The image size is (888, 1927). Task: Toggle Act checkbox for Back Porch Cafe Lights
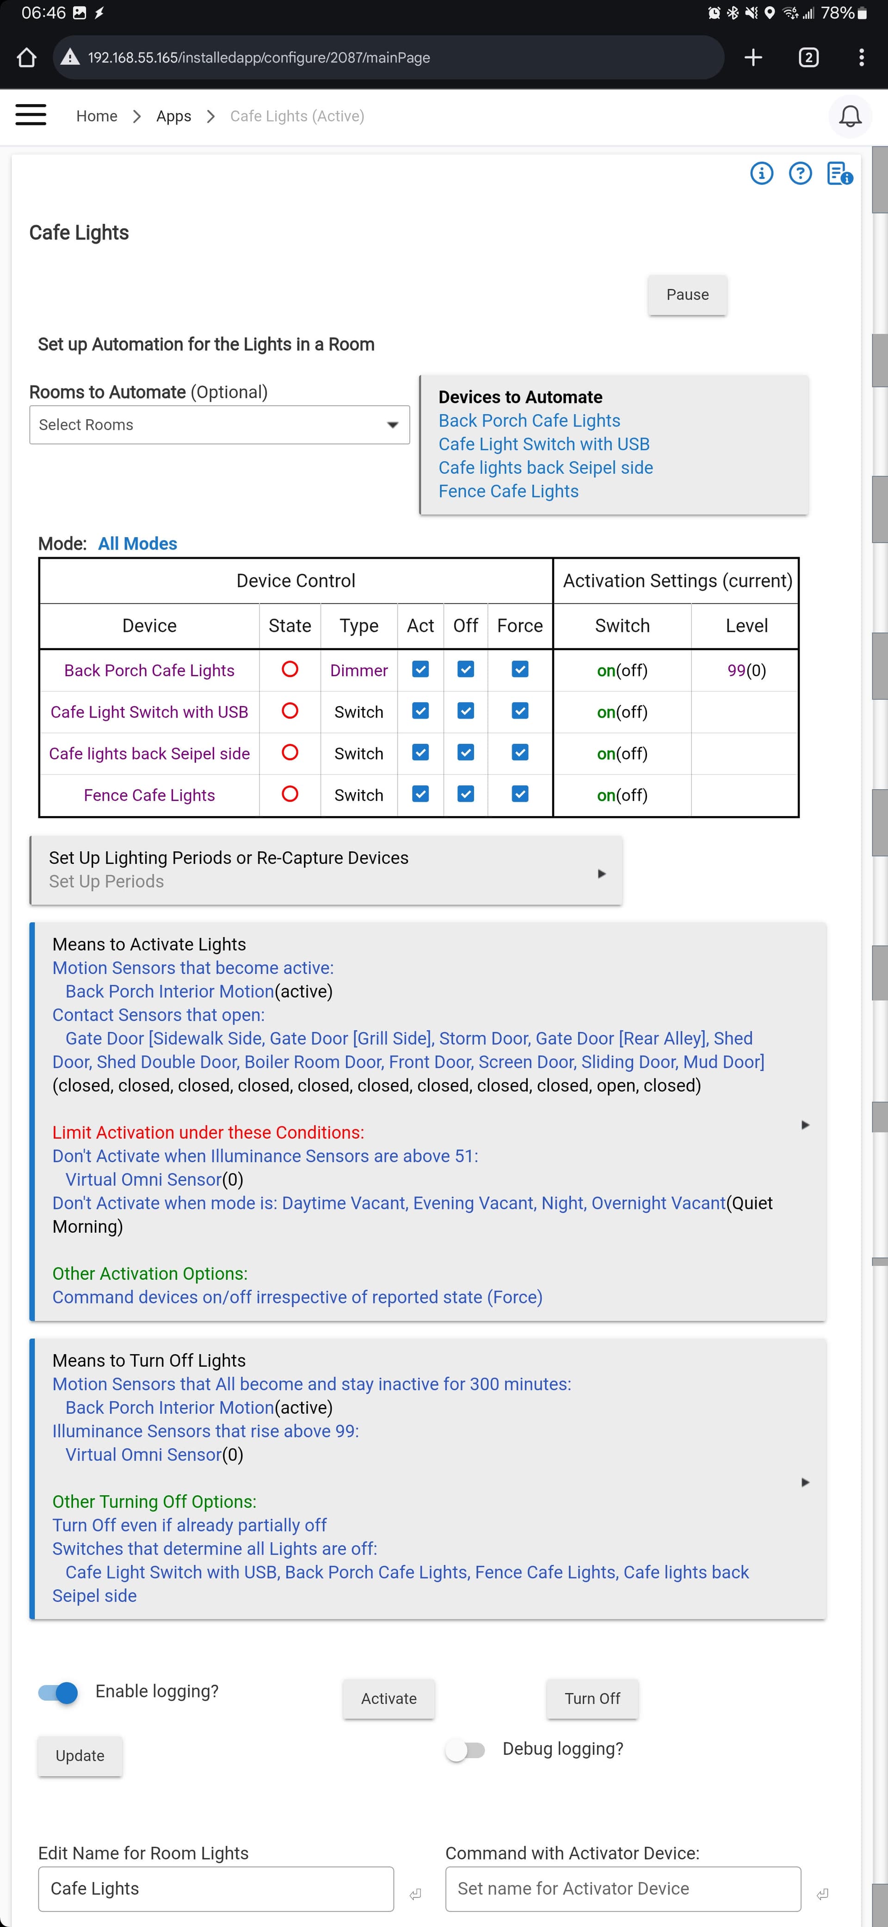[420, 669]
